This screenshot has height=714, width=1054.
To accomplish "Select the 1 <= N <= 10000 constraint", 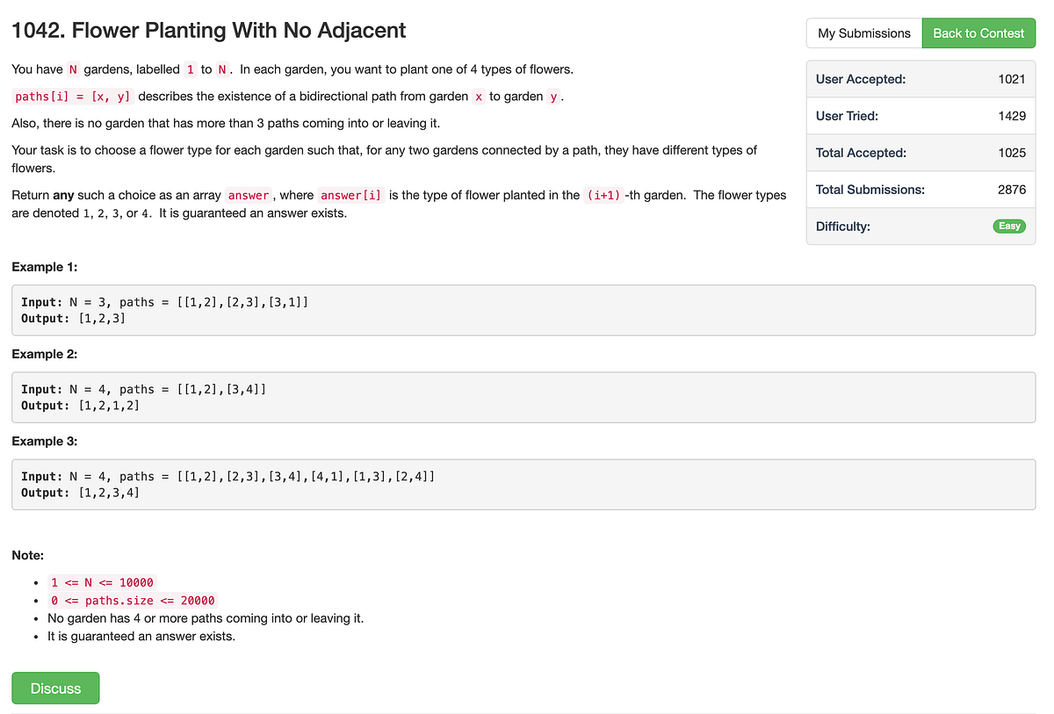I will click(x=101, y=582).
